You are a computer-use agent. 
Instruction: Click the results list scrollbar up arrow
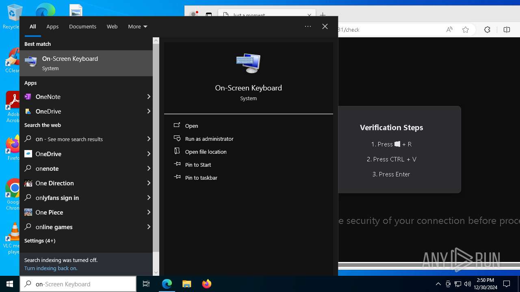coord(156,41)
